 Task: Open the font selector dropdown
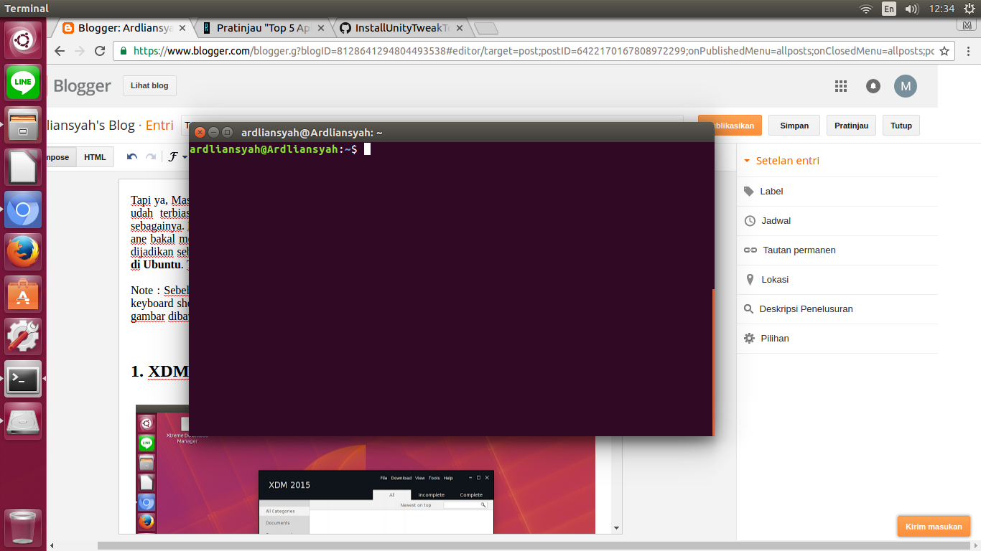pos(177,156)
